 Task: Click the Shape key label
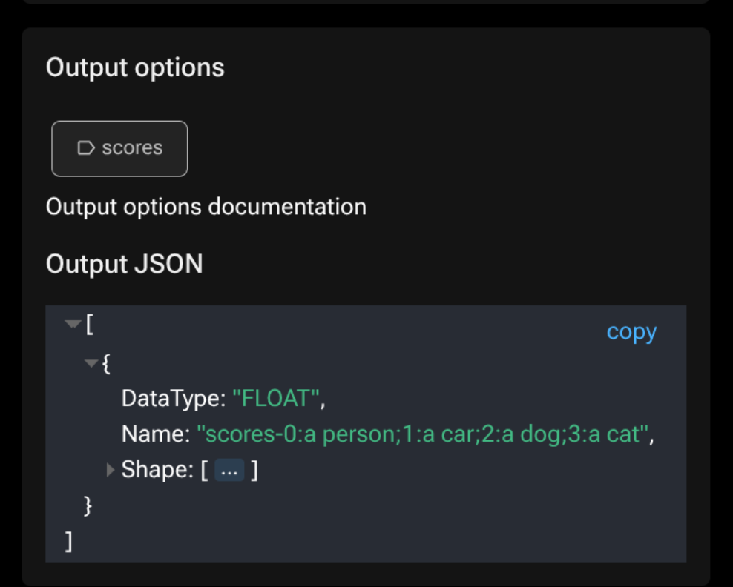pos(157,469)
